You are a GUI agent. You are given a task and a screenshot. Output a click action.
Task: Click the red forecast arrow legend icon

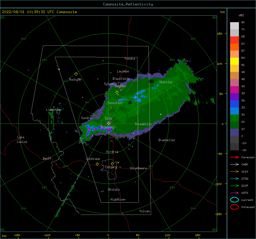tap(234, 157)
